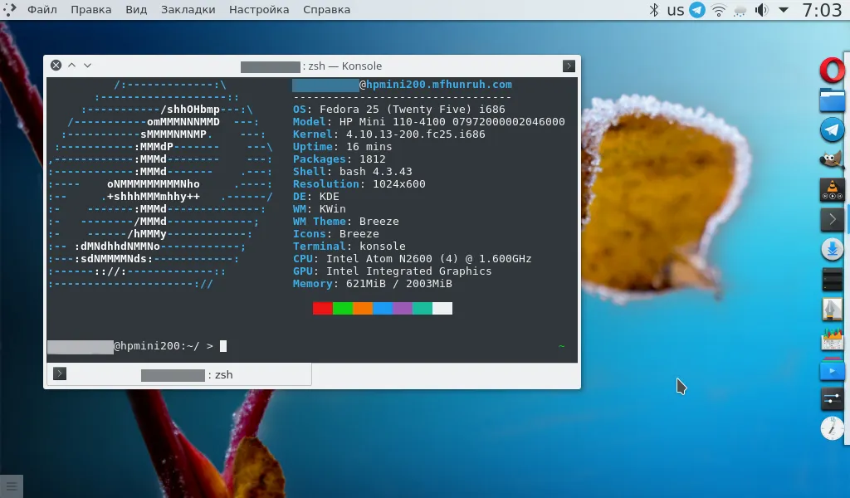Click the weather cloud tray icon
The width and height of the screenshot is (850, 498).
coord(740,10)
